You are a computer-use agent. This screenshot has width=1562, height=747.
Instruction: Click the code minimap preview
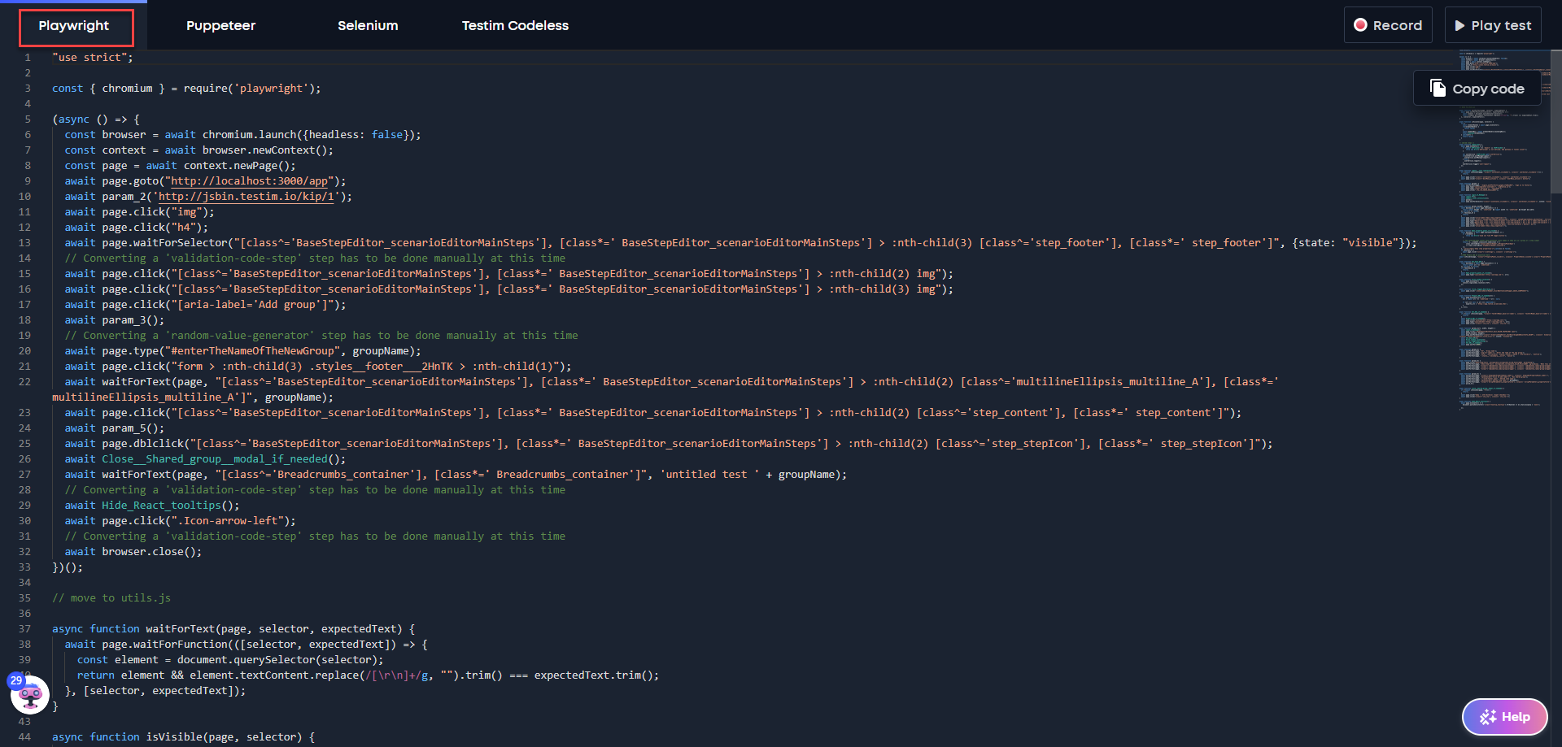[1503, 244]
